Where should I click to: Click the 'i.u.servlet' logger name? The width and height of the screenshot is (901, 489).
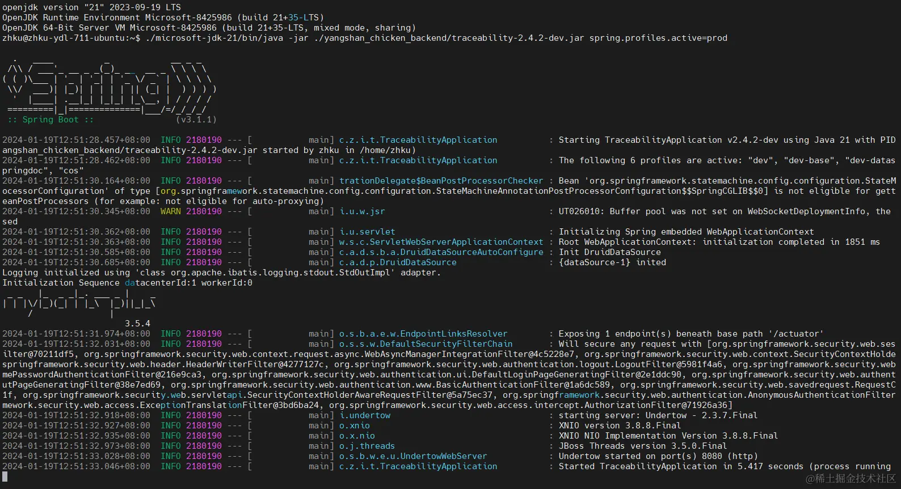pyautogui.click(x=367, y=232)
